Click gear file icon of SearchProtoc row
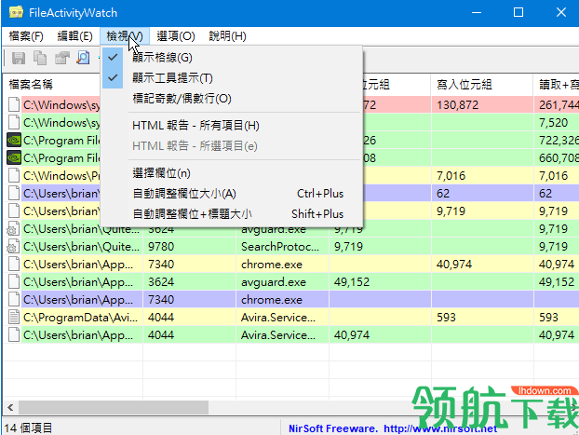The width and height of the screenshot is (579, 435). (12, 247)
